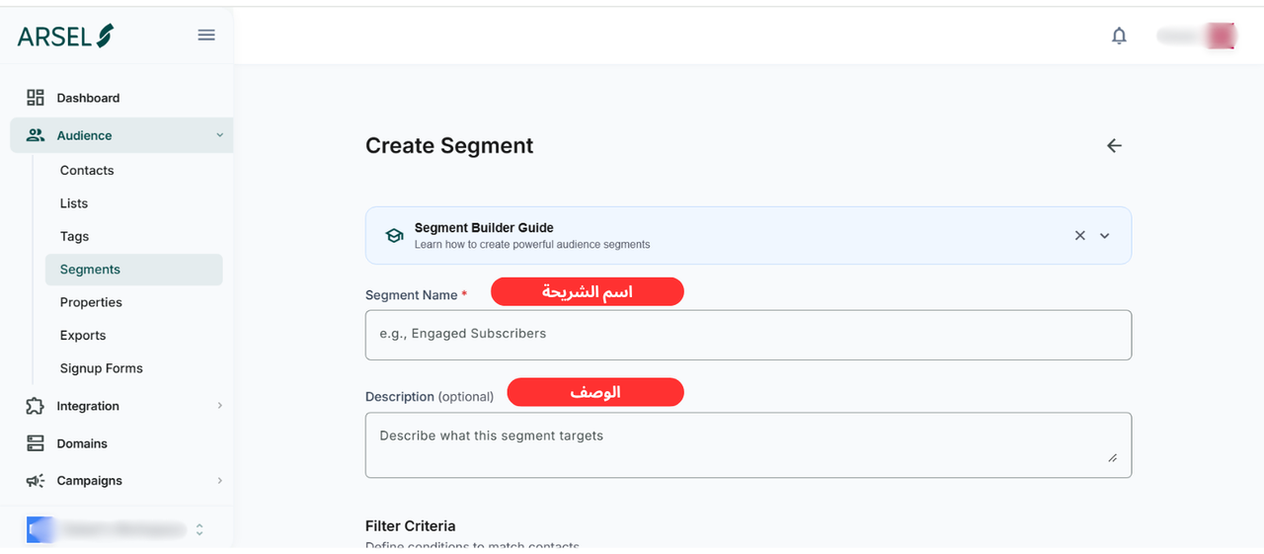
Task: Select the Audience menu item
Action: click(121, 135)
